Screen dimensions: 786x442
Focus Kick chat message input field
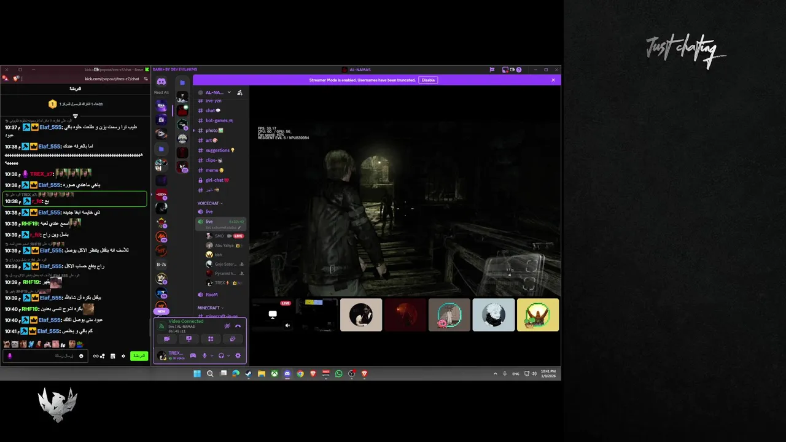pyautogui.click(x=46, y=356)
